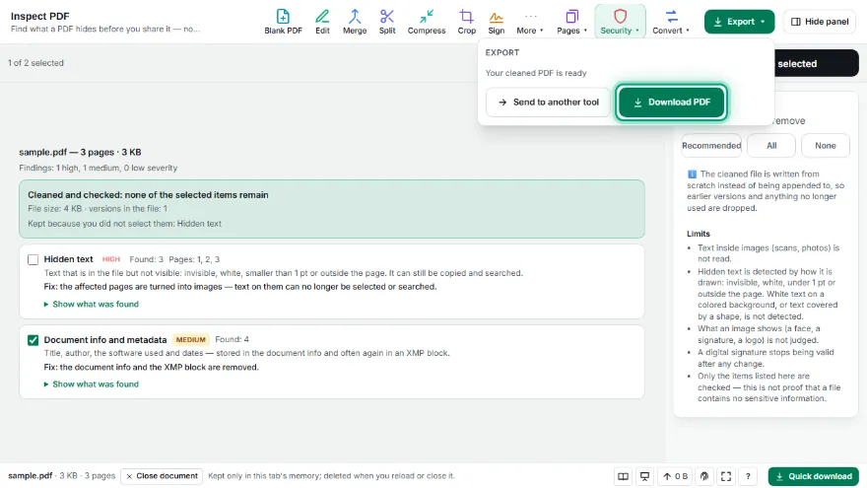Click the Quick download button
The height and width of the screenshot is (488, 867).
[x=814, y=476]
